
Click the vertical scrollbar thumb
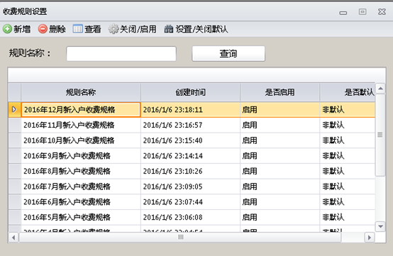(x=380, y=135)
